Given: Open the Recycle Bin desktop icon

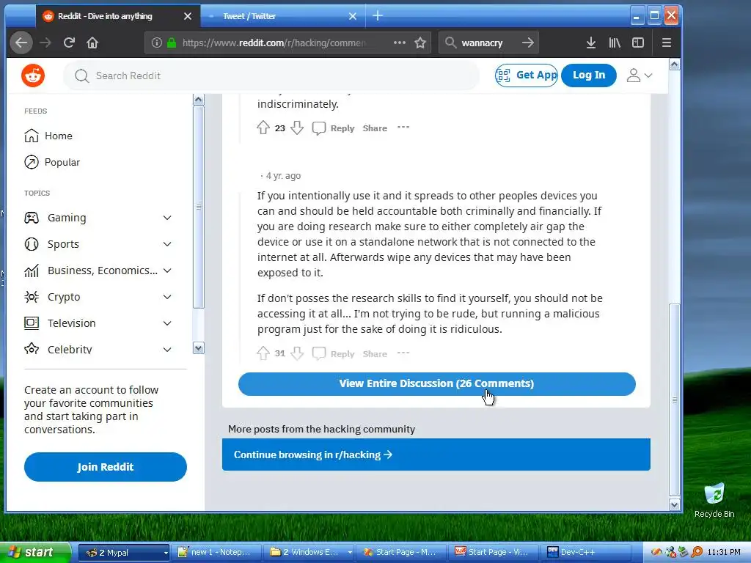Looking at the screenshot, I should [x=714, y=500].
